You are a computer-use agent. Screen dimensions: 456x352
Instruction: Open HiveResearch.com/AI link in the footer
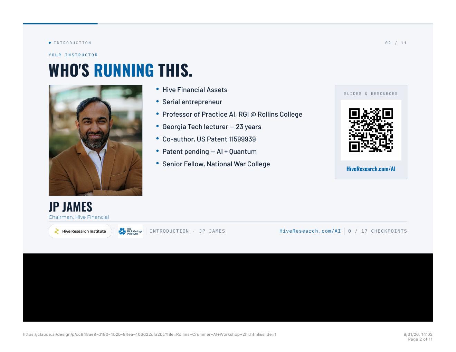click(x=310, y=231)
